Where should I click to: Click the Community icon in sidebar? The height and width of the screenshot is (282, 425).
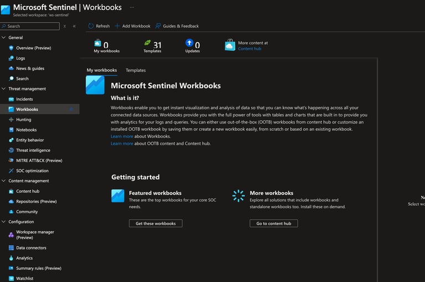pos(11,212)
